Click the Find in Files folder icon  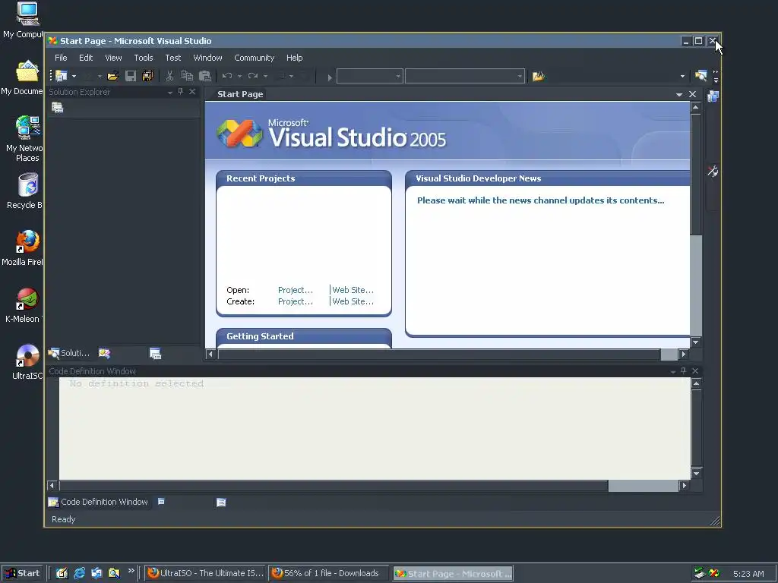pyautogui.click(x=539, y=77)
